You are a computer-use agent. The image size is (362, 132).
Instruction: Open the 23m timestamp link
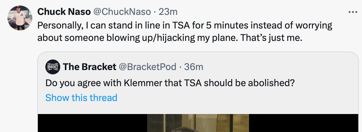point(168,12)
